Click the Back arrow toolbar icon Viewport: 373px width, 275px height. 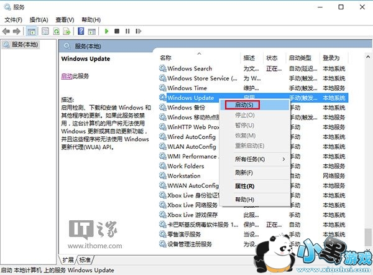tap(6, 31)
